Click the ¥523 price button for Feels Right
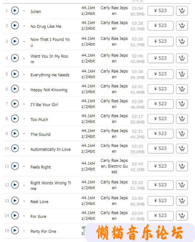The height and width of the screenshot is (242, 195). pyautogui.click(x=160, y=166)
